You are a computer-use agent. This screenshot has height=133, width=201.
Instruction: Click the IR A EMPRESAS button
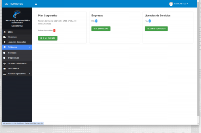coord(101,28)
